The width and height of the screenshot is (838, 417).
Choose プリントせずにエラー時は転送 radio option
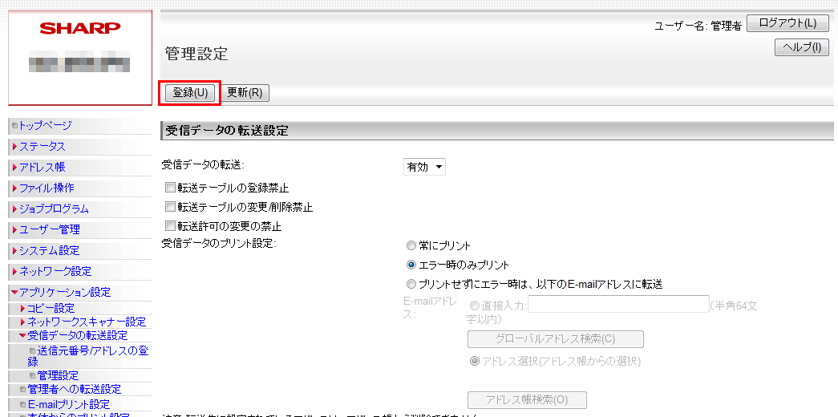coord(411,284)
